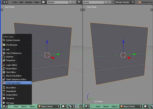Click the Scene name field
The width and height of the screenshot is (153, 109).
pyautogui.click(x=93, y=2)
